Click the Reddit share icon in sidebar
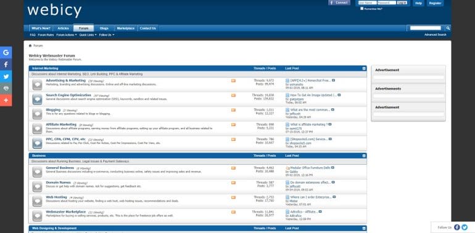Viewport: 475px width, 233px height. (x=6, y=88)
